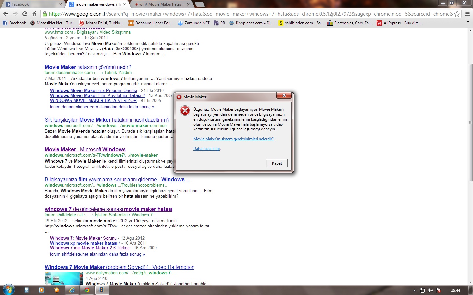473x295 pixels.
Task: Open the Dailymotion video thumbnail
Action: pyautogui.click(x=64, y=279)
